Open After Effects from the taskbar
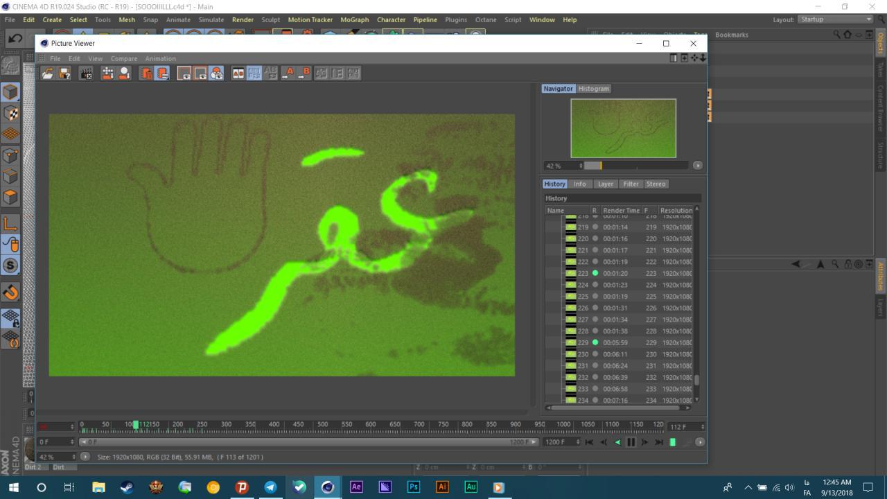 (356, 487)
